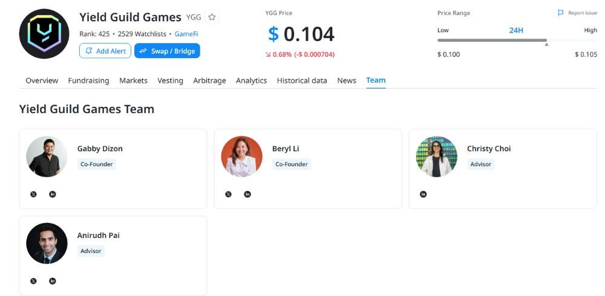The height and width of the screenshot is (296, 605).
Task: Open Beryl Li's LinkedIn icon
Action: point(247,195)
